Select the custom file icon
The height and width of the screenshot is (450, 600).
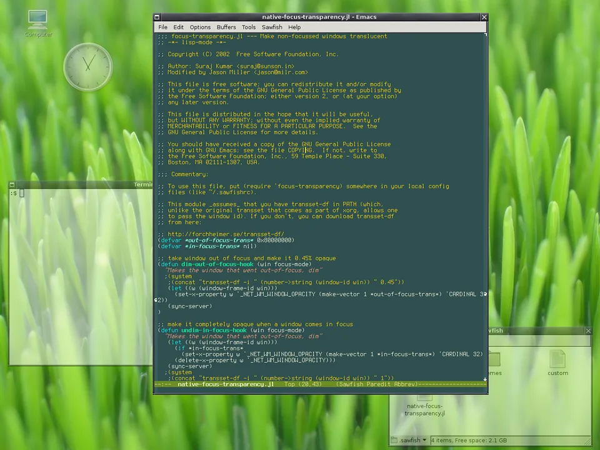[x=557, y=363]
